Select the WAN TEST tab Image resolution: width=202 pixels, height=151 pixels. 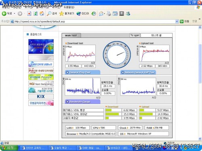[71, 35]
